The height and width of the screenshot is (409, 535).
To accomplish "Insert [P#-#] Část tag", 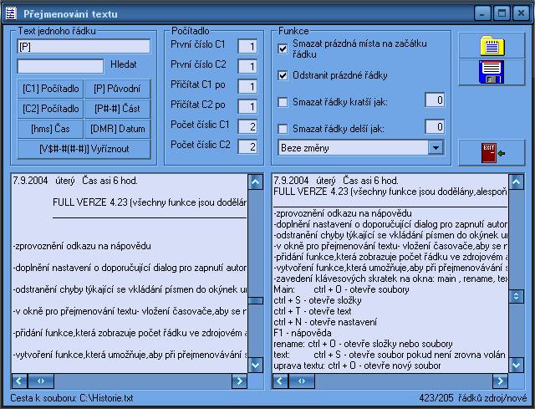I will (x=117, y=109).
